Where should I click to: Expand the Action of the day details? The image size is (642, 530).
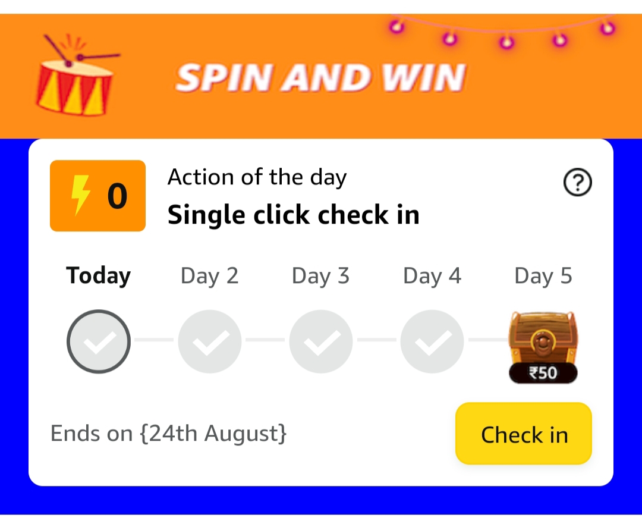[257, 177]
